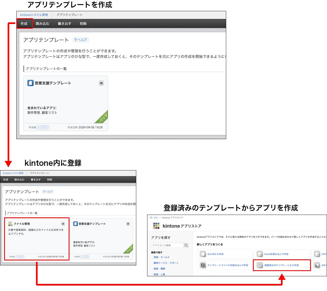Viewport: 327px width, 291px height.
Task: Open the 営業・セールス category link
Action: pos(161,257)
